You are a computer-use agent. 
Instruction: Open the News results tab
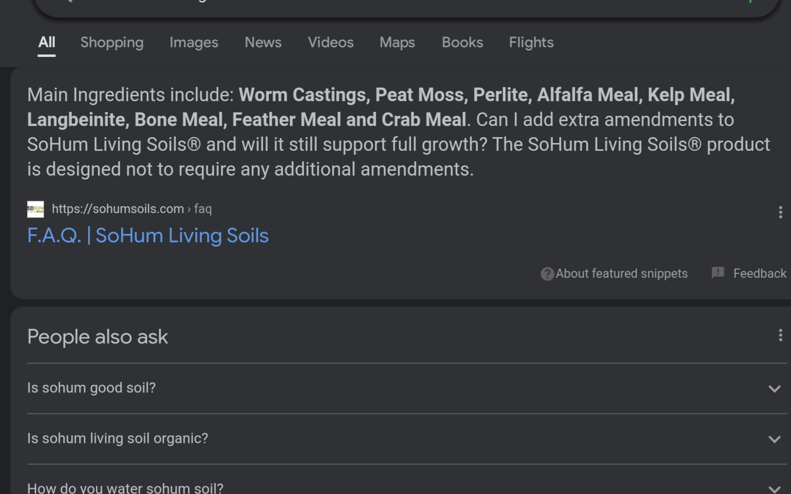263,43
